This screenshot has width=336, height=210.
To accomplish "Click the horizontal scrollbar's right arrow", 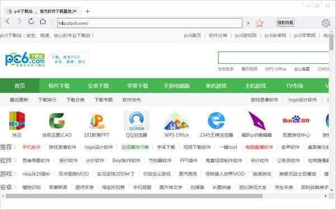I will (x=325, y=196).
